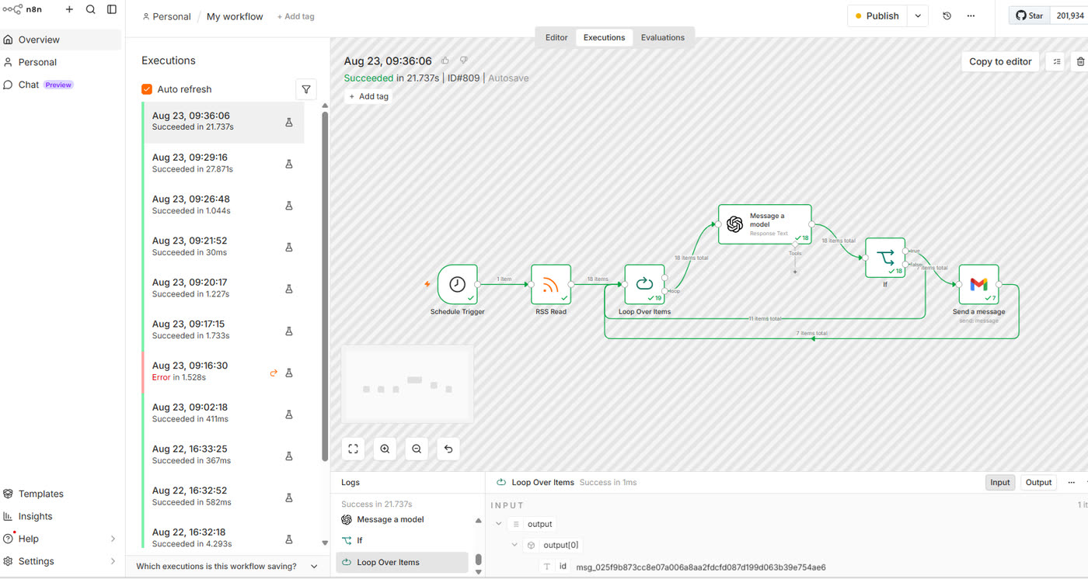Click the checklist icon beside Copy to editor
This screenshot has width=1088, height=579.
[1056, 61]
